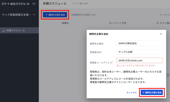
Task: Focus the 管理者氏名 text field
Action: point(140,52)
